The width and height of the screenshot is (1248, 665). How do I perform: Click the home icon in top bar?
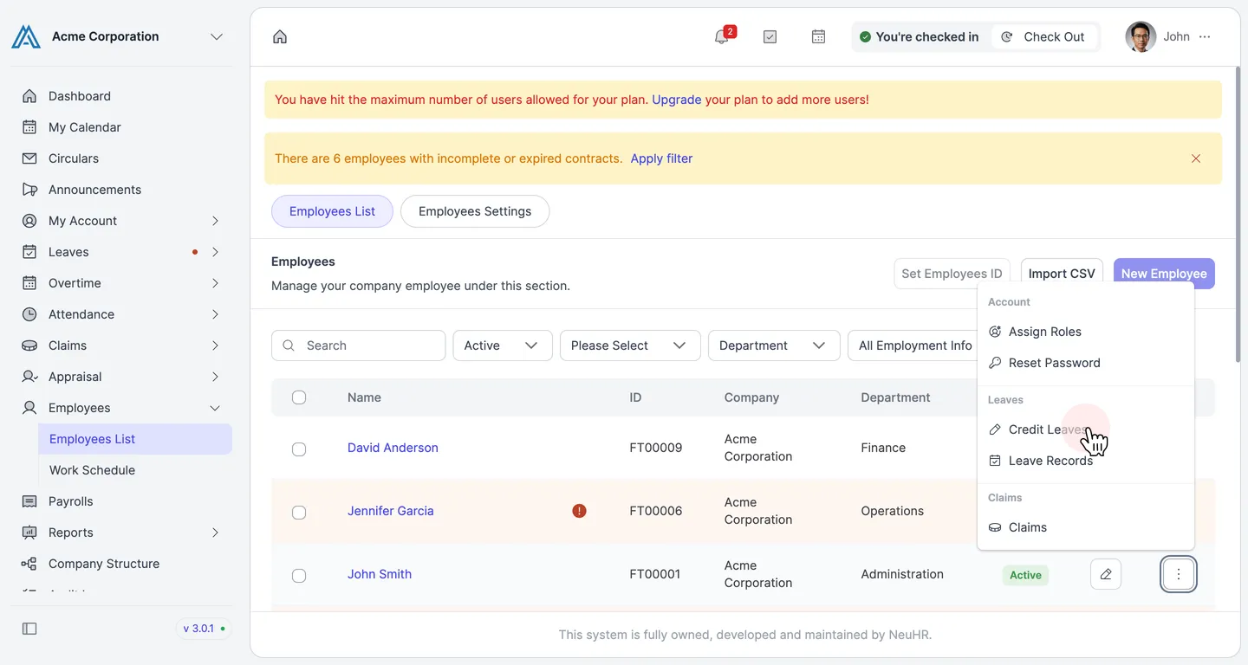(280, 36)
